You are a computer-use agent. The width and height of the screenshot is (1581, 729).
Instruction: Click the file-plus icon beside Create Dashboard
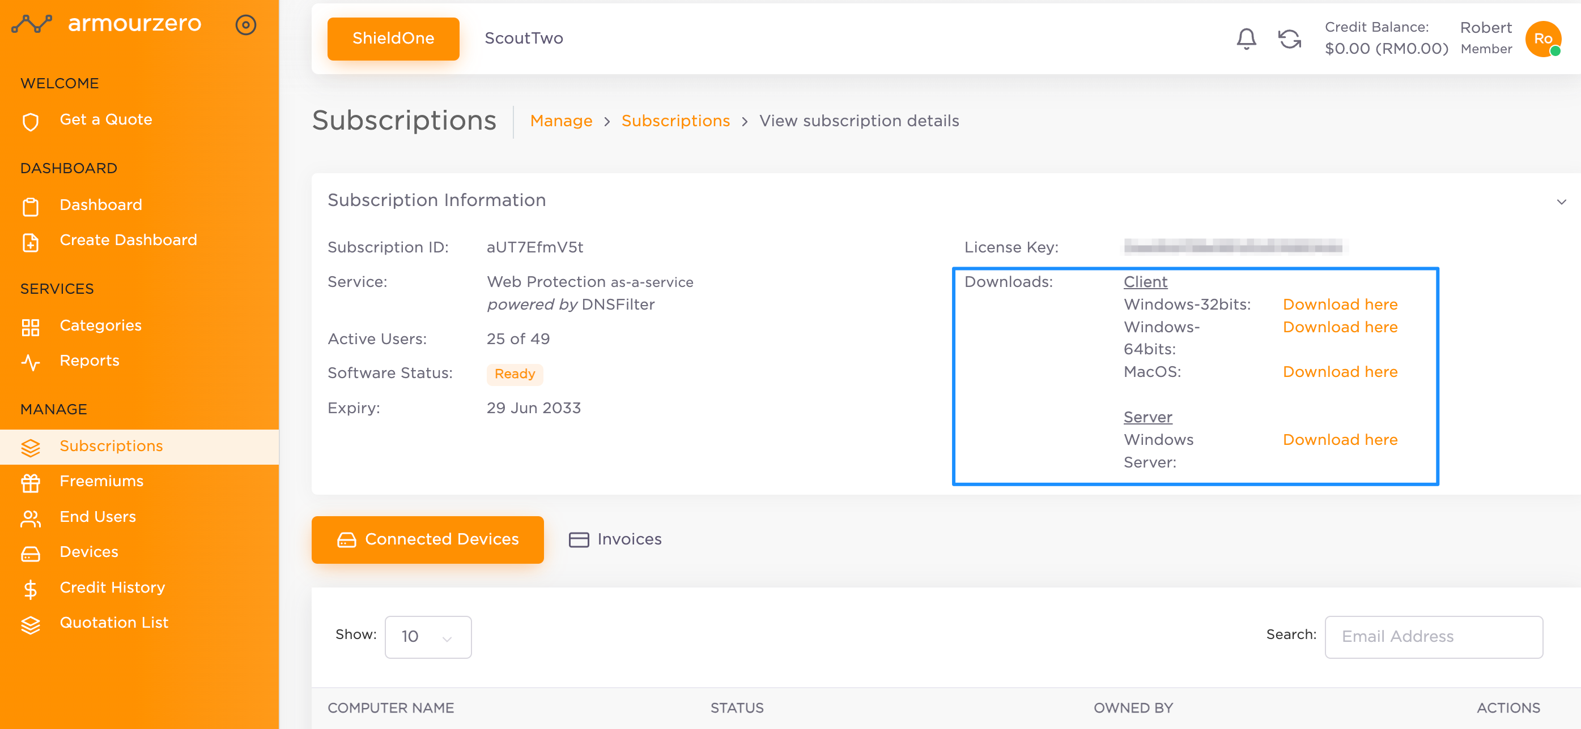(30, 242)
